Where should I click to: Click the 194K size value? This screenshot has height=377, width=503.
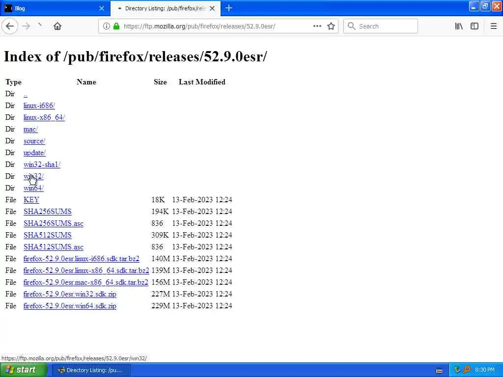coord(160,212)
